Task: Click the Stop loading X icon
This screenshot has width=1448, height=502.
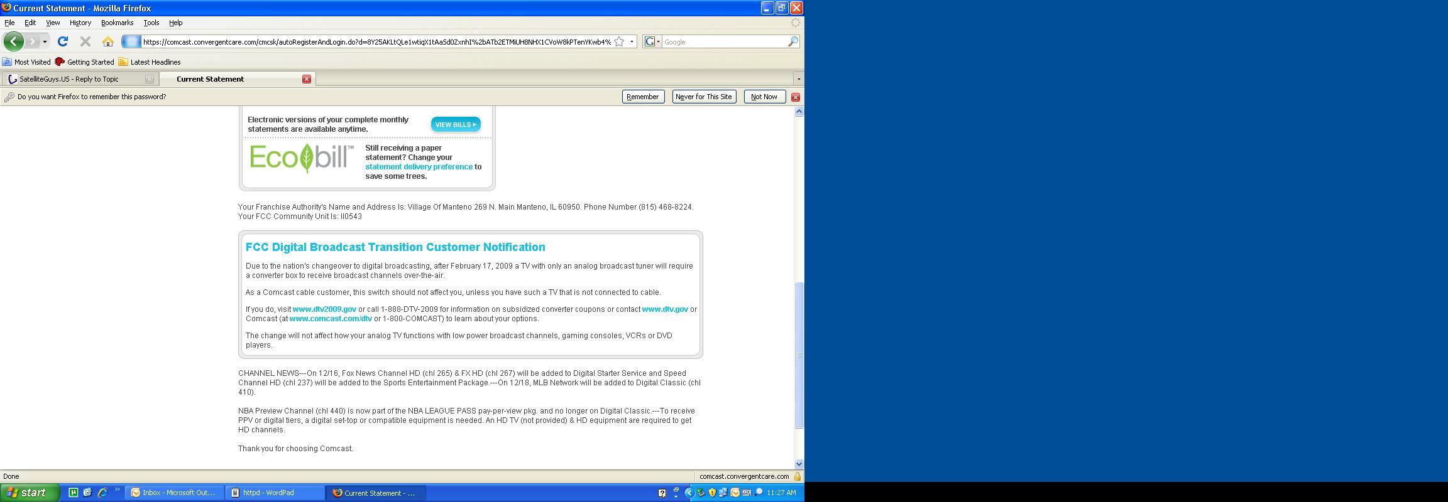Action: (85, 41)
